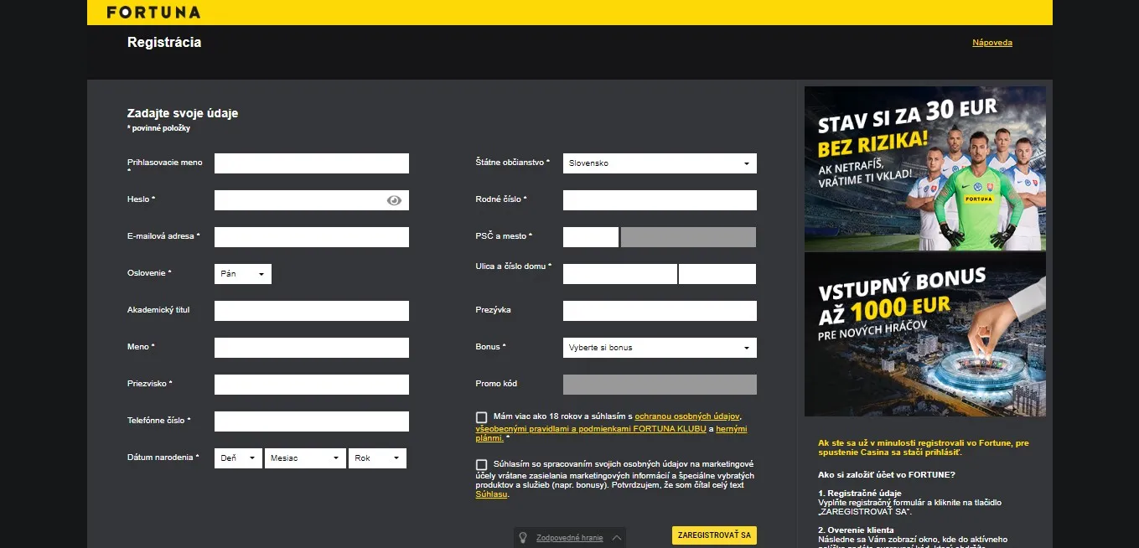Open the Súhlasu link
1139x548 pixels.
491,494
